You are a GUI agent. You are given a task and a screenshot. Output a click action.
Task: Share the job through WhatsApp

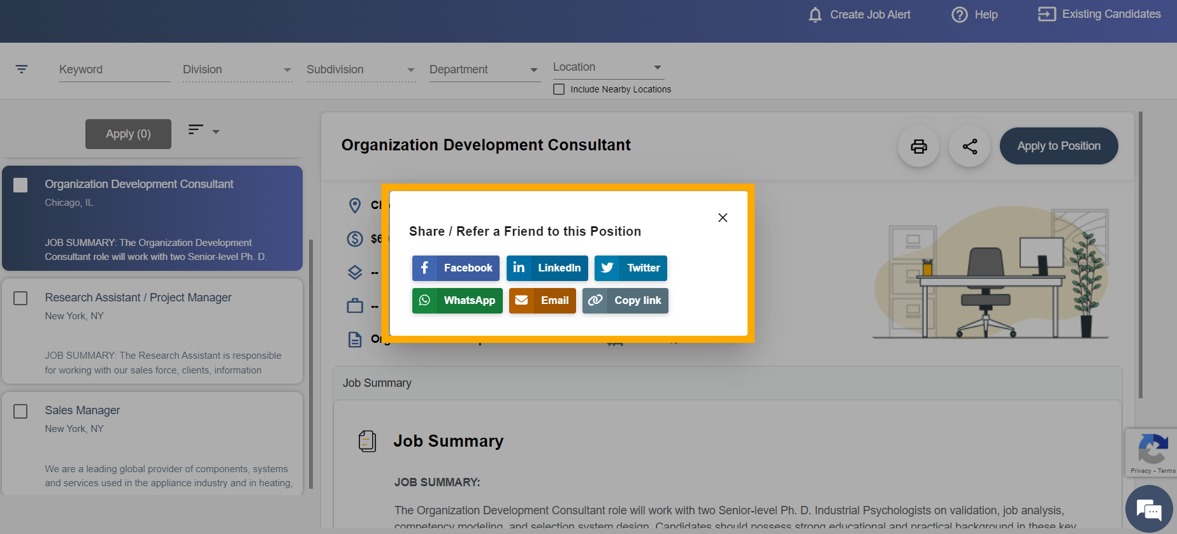point(458,301)
